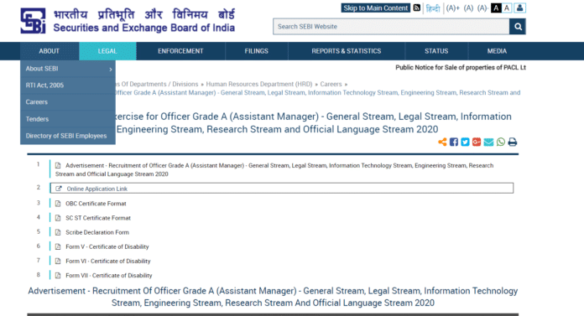Open Scribe Declaration Form document
This screenshot has height=316, width=584.
click(x=97, y=232)
